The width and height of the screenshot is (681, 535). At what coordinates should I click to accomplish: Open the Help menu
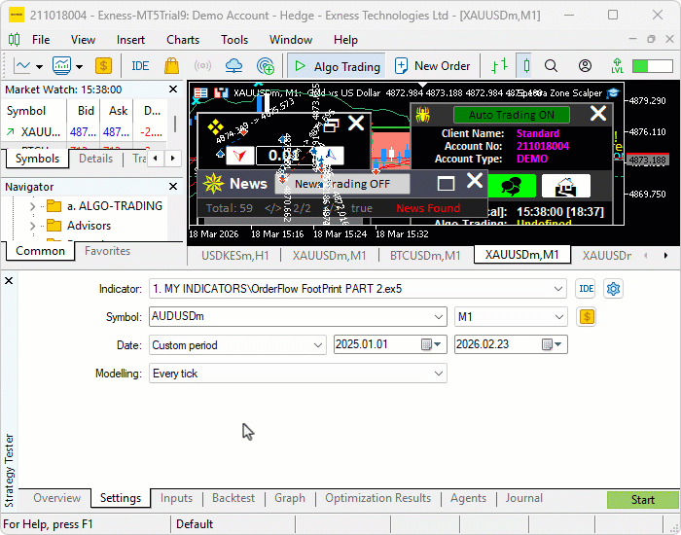(x=345, y=40)
